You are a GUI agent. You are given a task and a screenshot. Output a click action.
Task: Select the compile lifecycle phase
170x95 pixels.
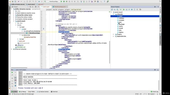121,20
